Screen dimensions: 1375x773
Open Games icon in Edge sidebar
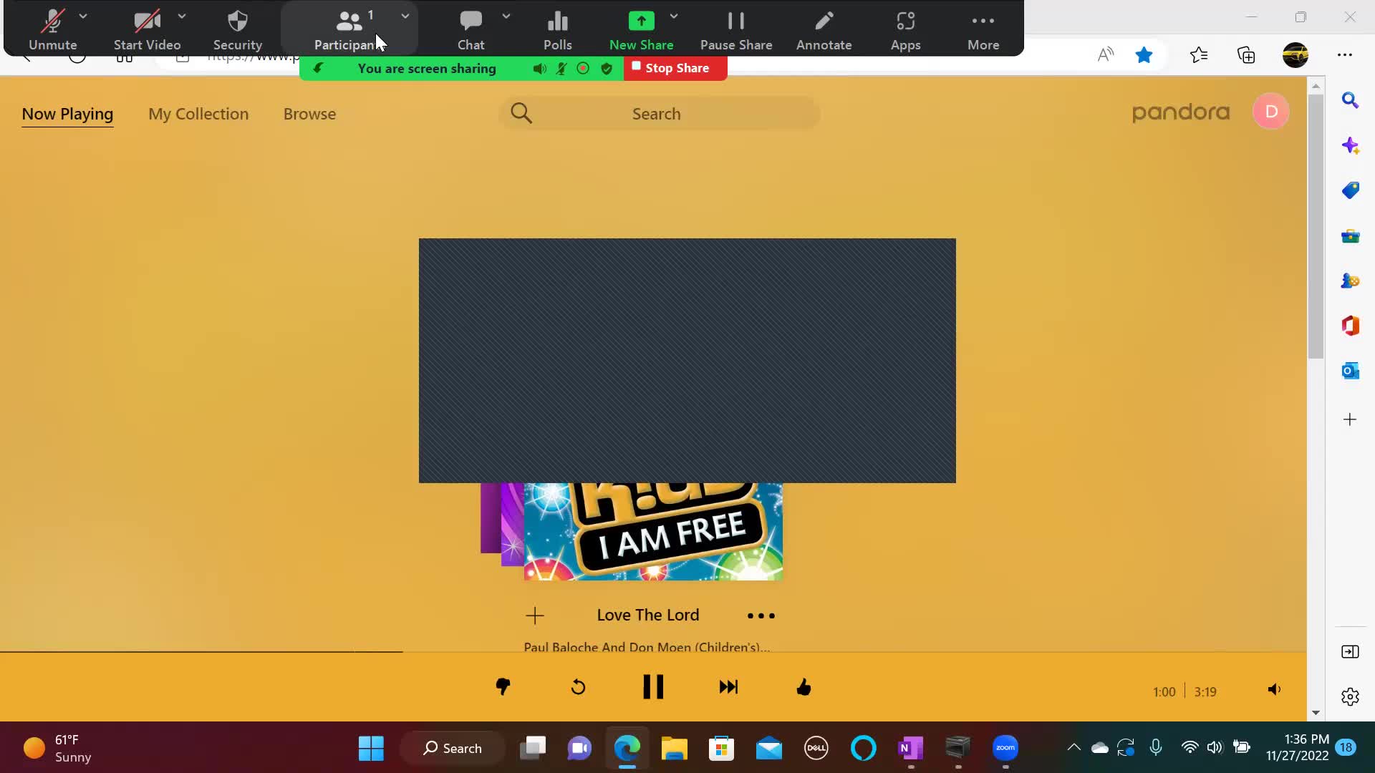pyautogui.click(x=1350, y=281)
